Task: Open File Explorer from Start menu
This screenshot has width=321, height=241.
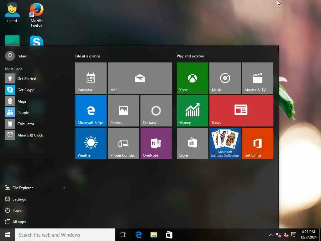Action: pyautogui.click(x=23, y=188)
